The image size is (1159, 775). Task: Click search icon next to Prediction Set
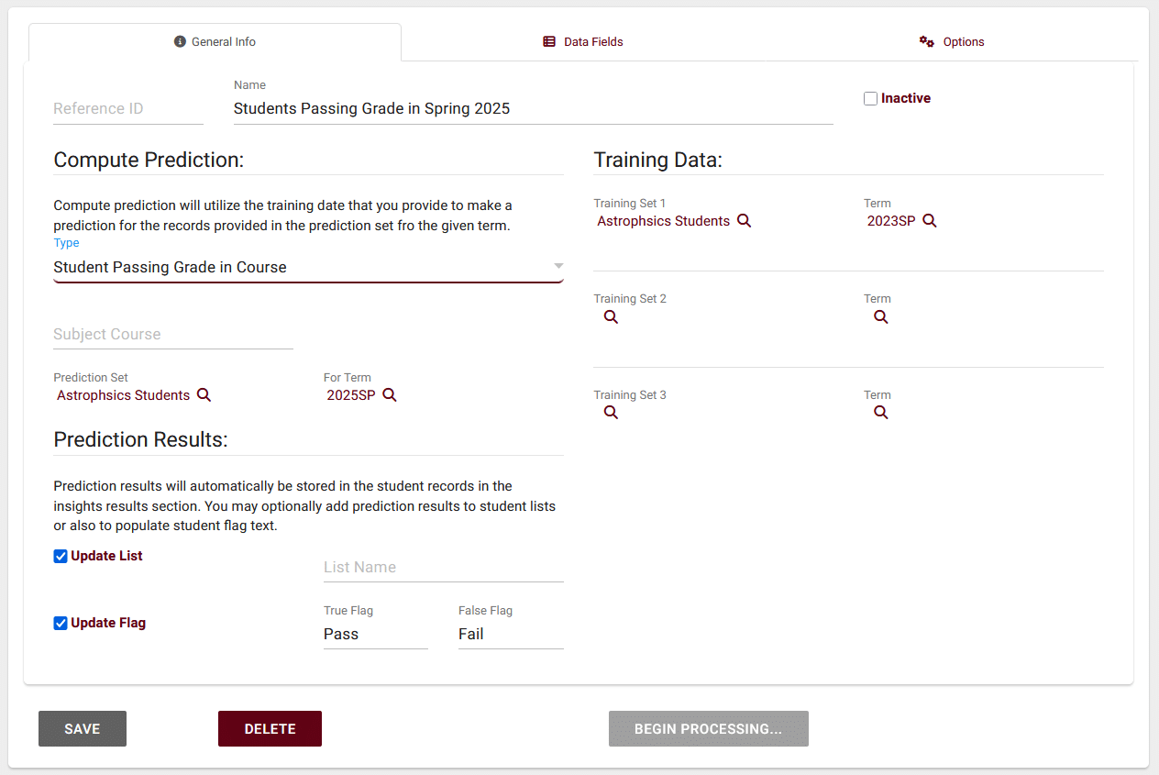point(204,395)
